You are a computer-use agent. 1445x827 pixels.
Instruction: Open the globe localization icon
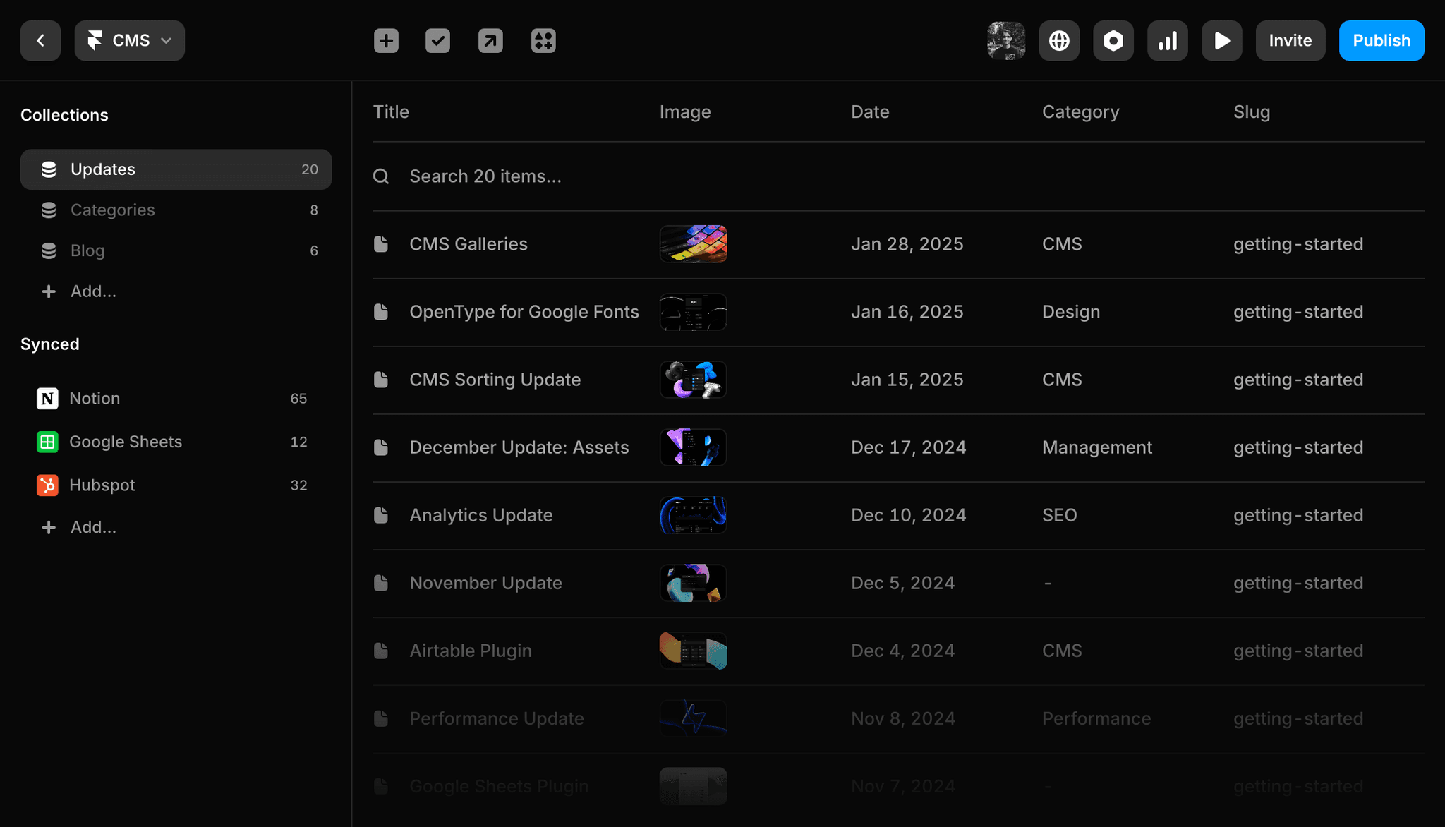pos(1059,41)
